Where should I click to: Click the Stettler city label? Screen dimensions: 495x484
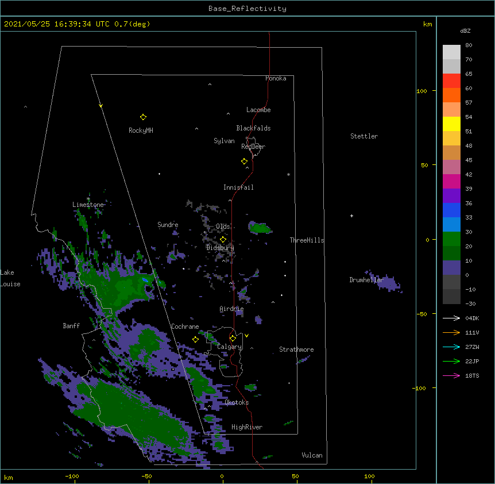click(x=364, y=136)
